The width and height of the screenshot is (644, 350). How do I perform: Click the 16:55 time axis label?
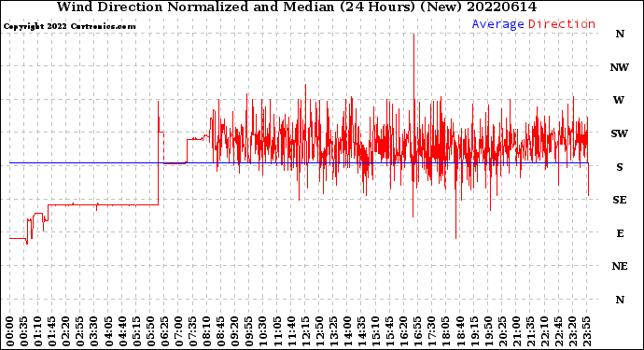point(418,331)
